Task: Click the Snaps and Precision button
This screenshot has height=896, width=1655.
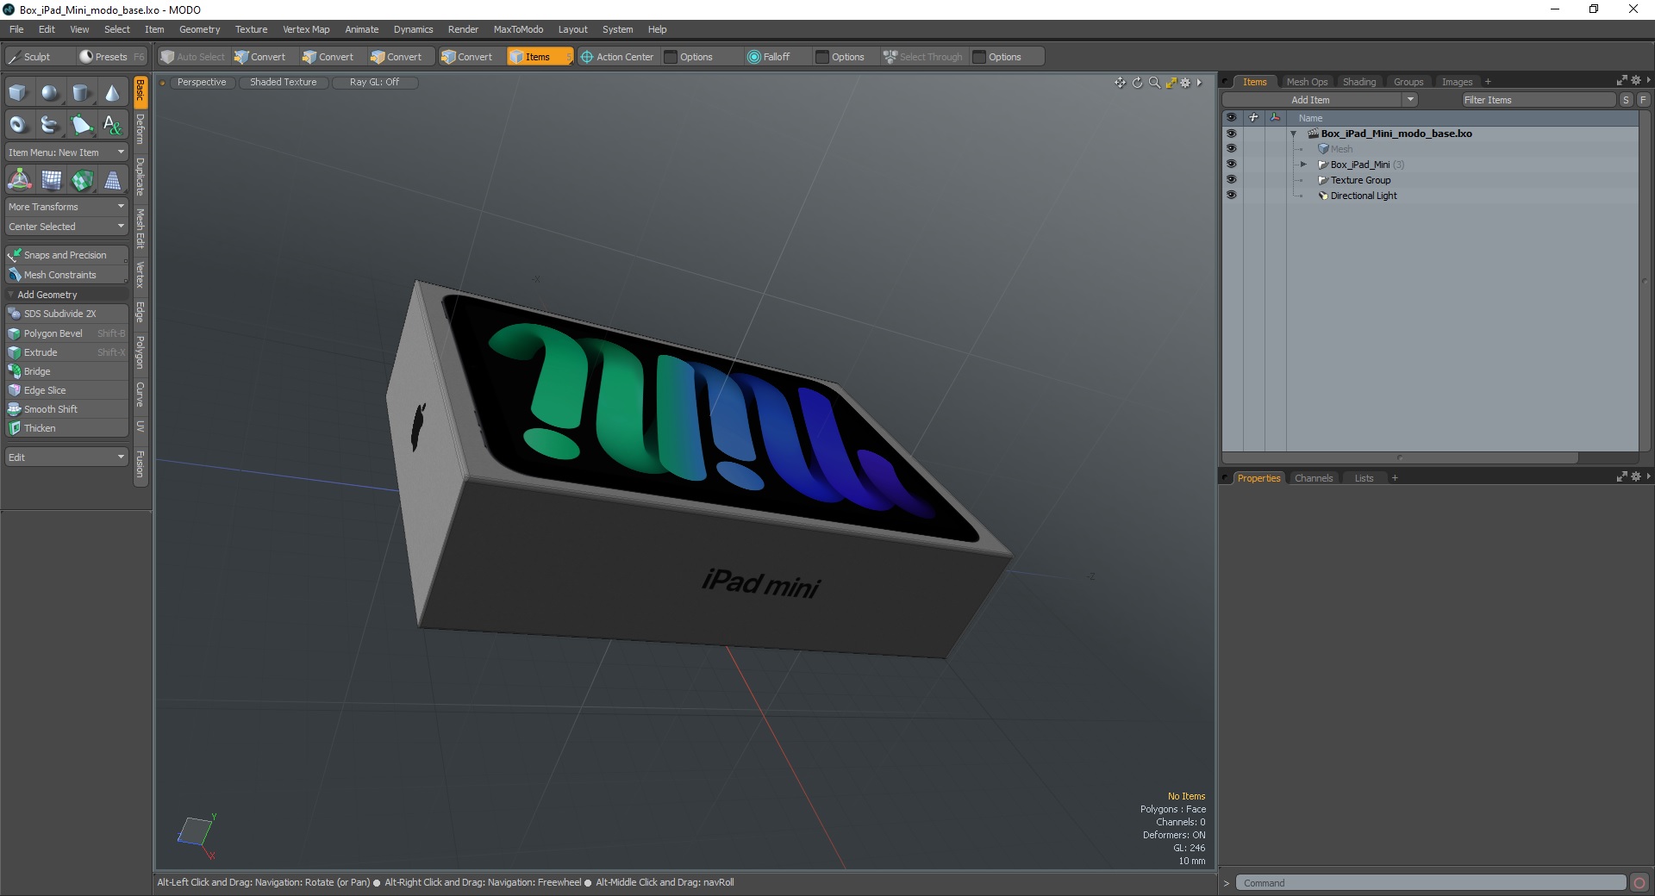Action: pos(66,255)
